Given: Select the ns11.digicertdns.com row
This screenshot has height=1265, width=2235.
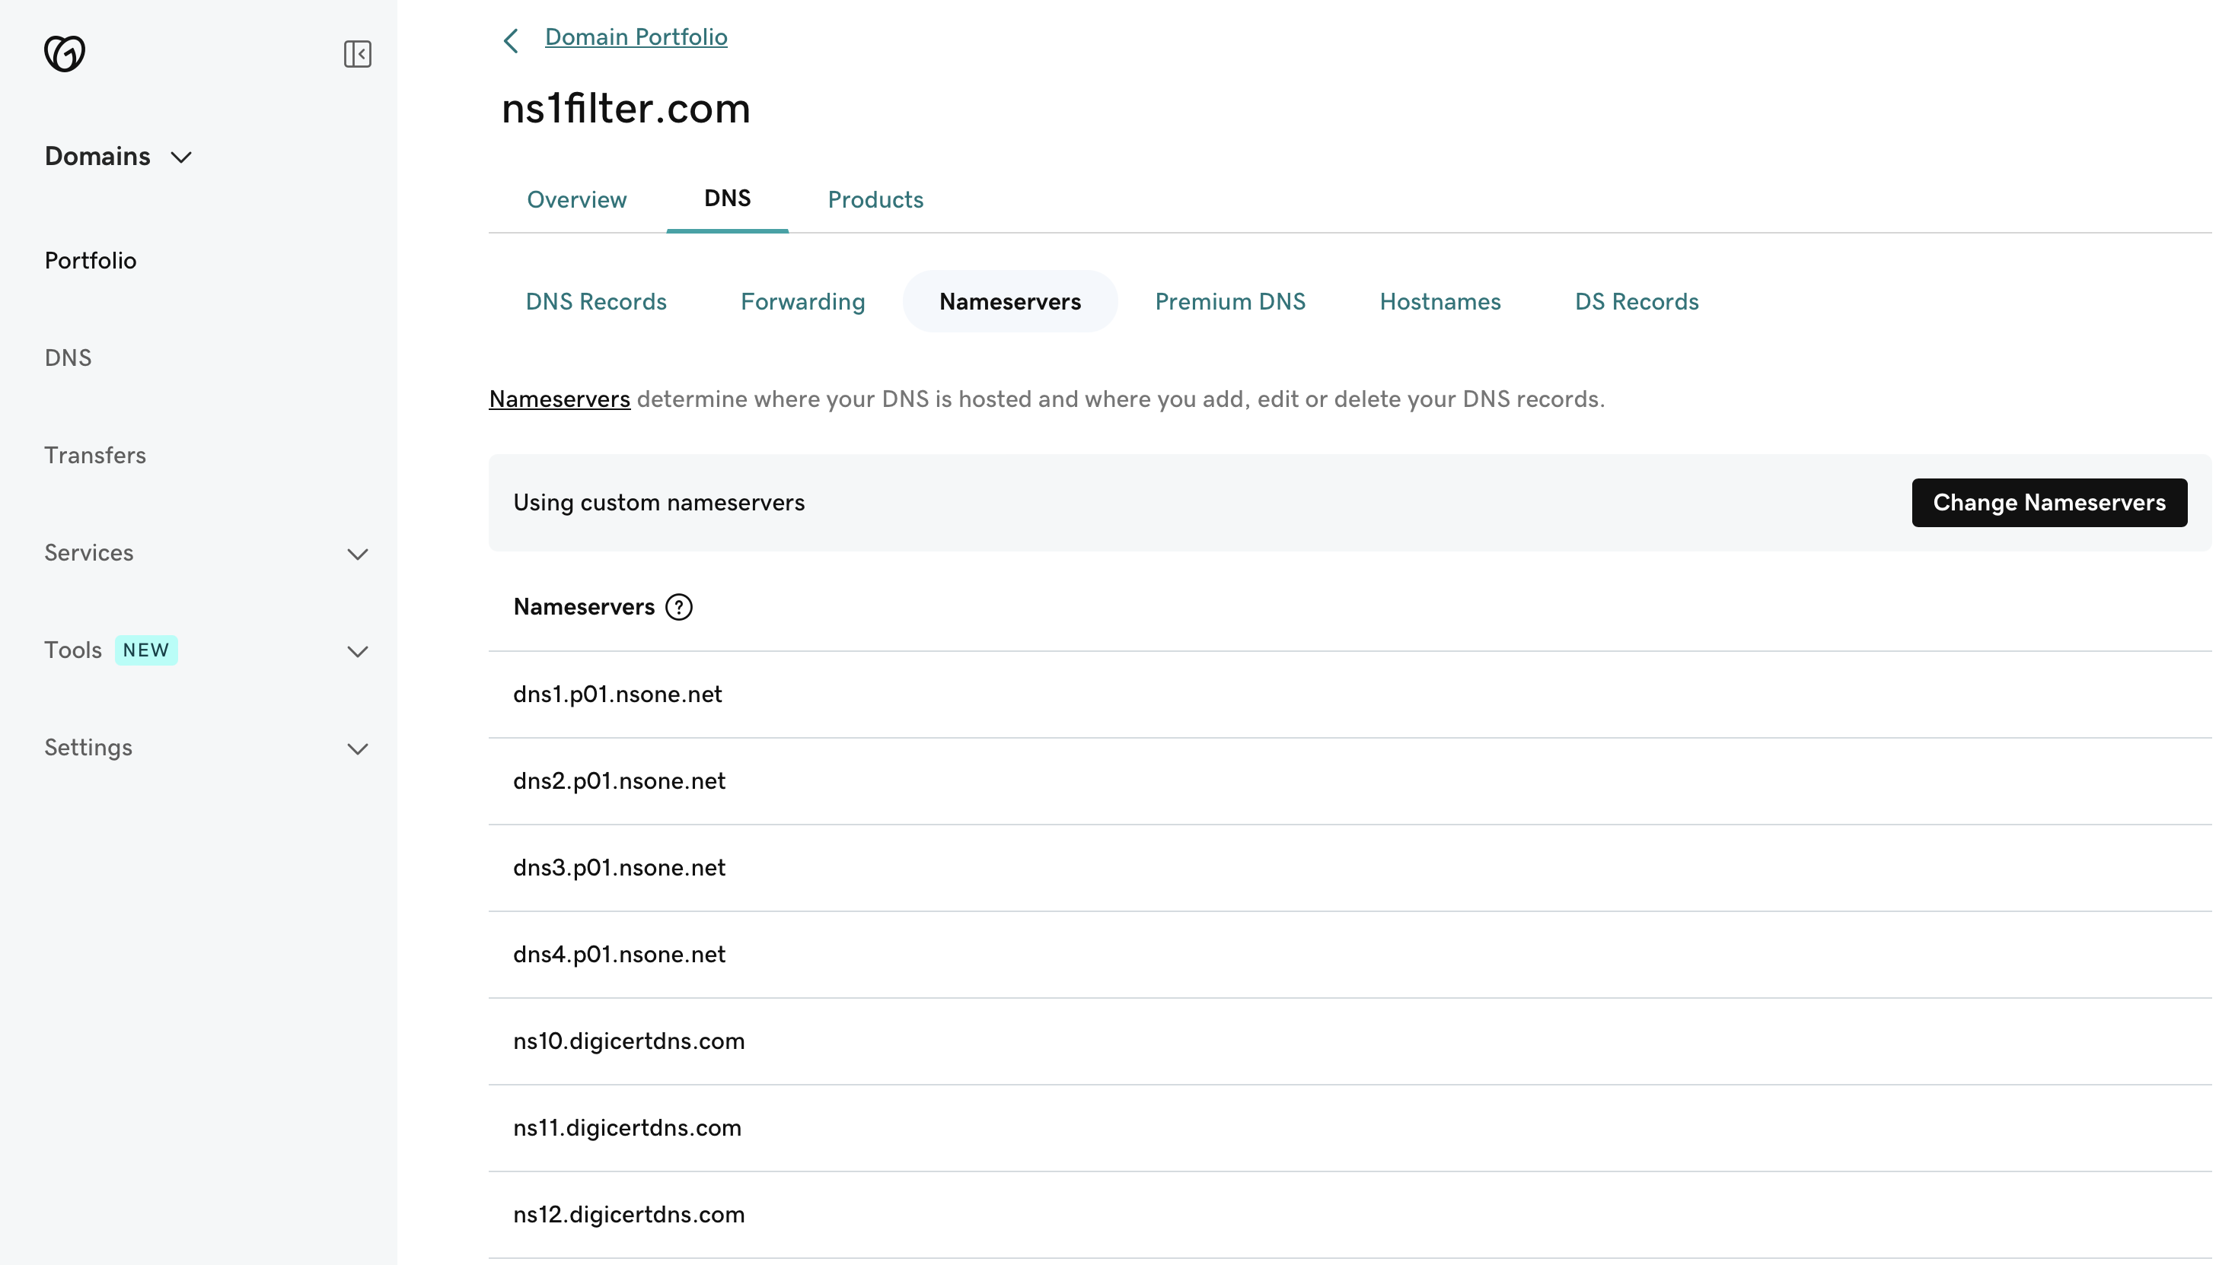Looking at the screenshot, I should [x=1350, y=1129].
